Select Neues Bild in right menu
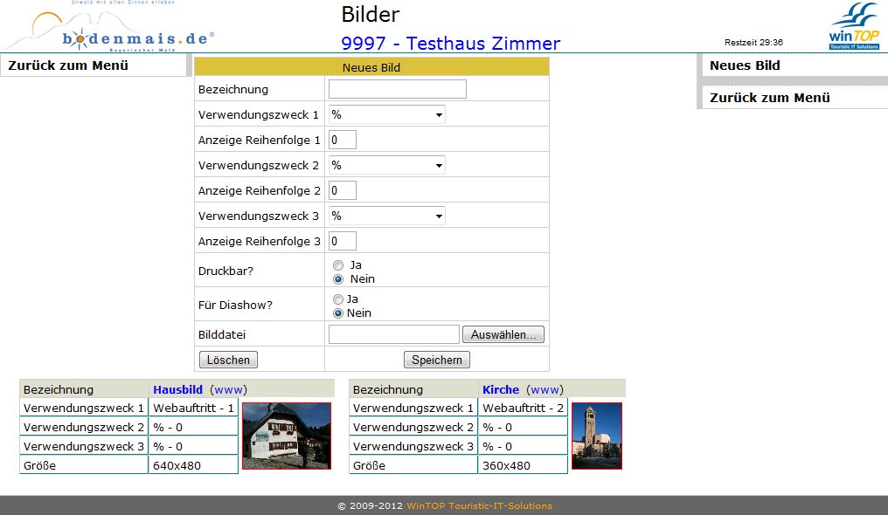Viewport: 888px width, 515px height. 745,65
